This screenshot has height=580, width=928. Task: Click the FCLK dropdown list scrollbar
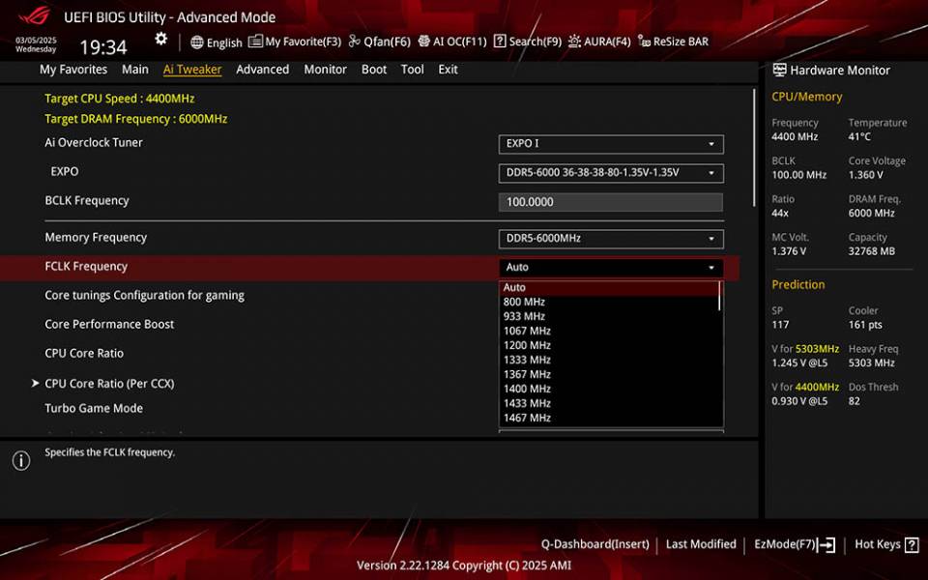tap(719, 296)
